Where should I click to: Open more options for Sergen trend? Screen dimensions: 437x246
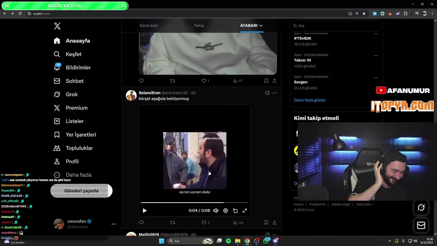(376, 78)
